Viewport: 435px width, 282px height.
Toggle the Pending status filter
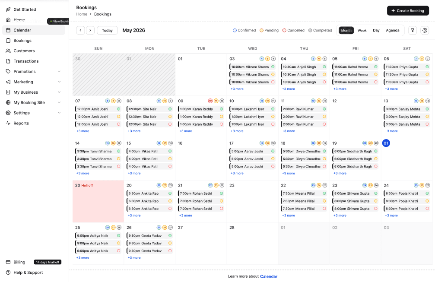pos(269,30)
